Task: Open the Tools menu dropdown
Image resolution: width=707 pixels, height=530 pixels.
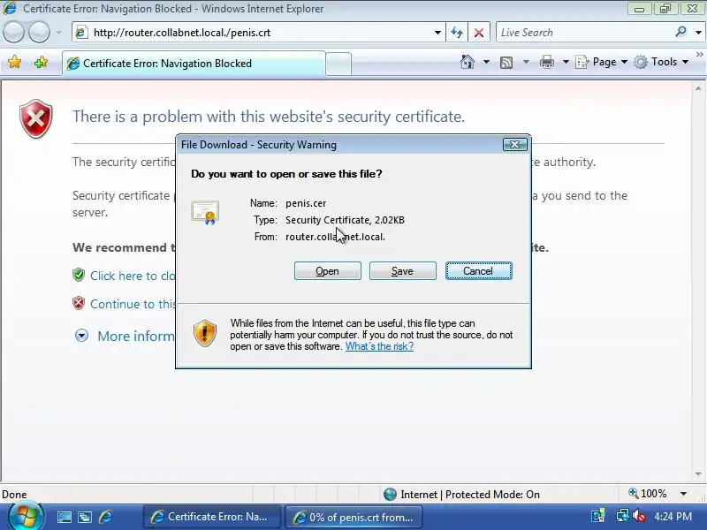Action: pyautogui.click(x=661, y=62)
